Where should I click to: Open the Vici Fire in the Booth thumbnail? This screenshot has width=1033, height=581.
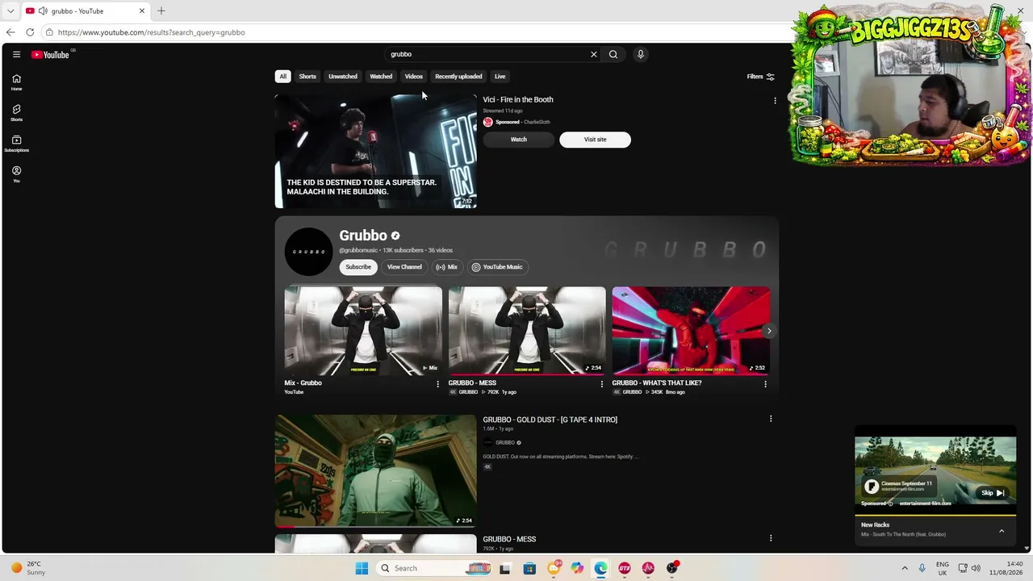(376, 151)
